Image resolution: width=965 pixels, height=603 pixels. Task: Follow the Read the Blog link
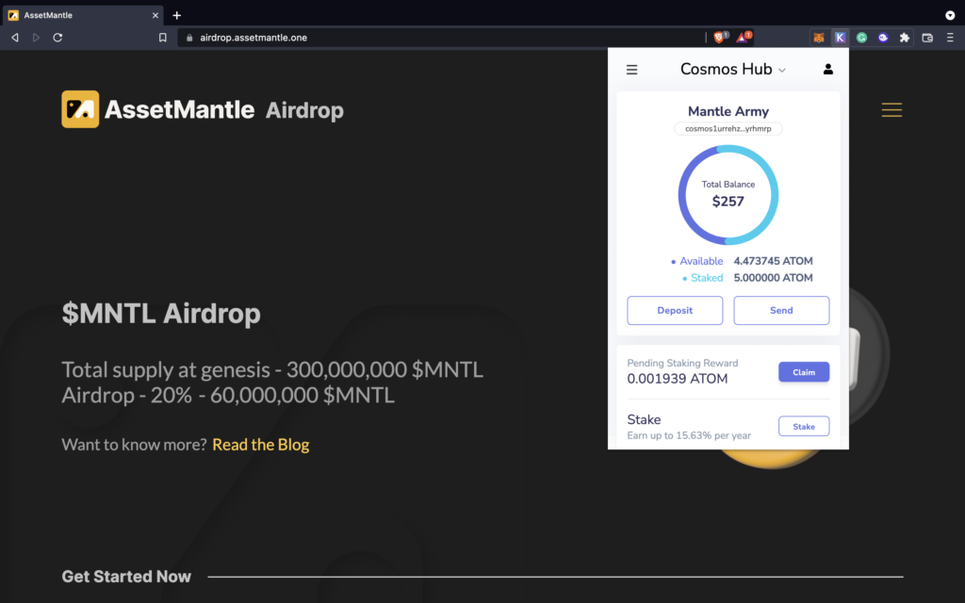click(260, 445)
